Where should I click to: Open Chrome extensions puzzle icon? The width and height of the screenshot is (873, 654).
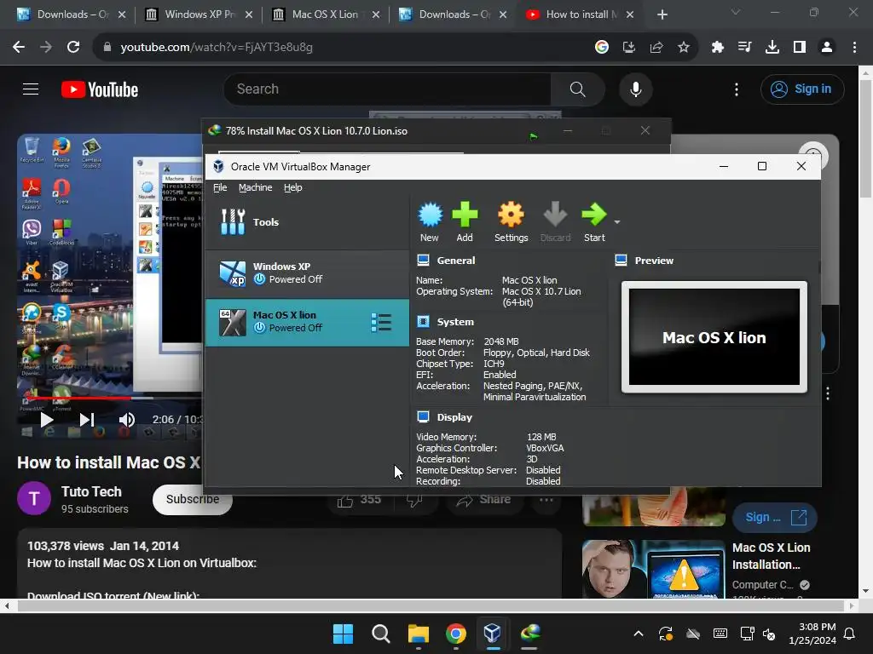tap(718, 48)
